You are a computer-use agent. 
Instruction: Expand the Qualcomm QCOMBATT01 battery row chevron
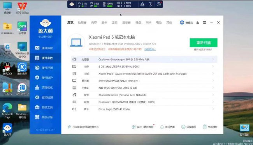pos(213,102)
